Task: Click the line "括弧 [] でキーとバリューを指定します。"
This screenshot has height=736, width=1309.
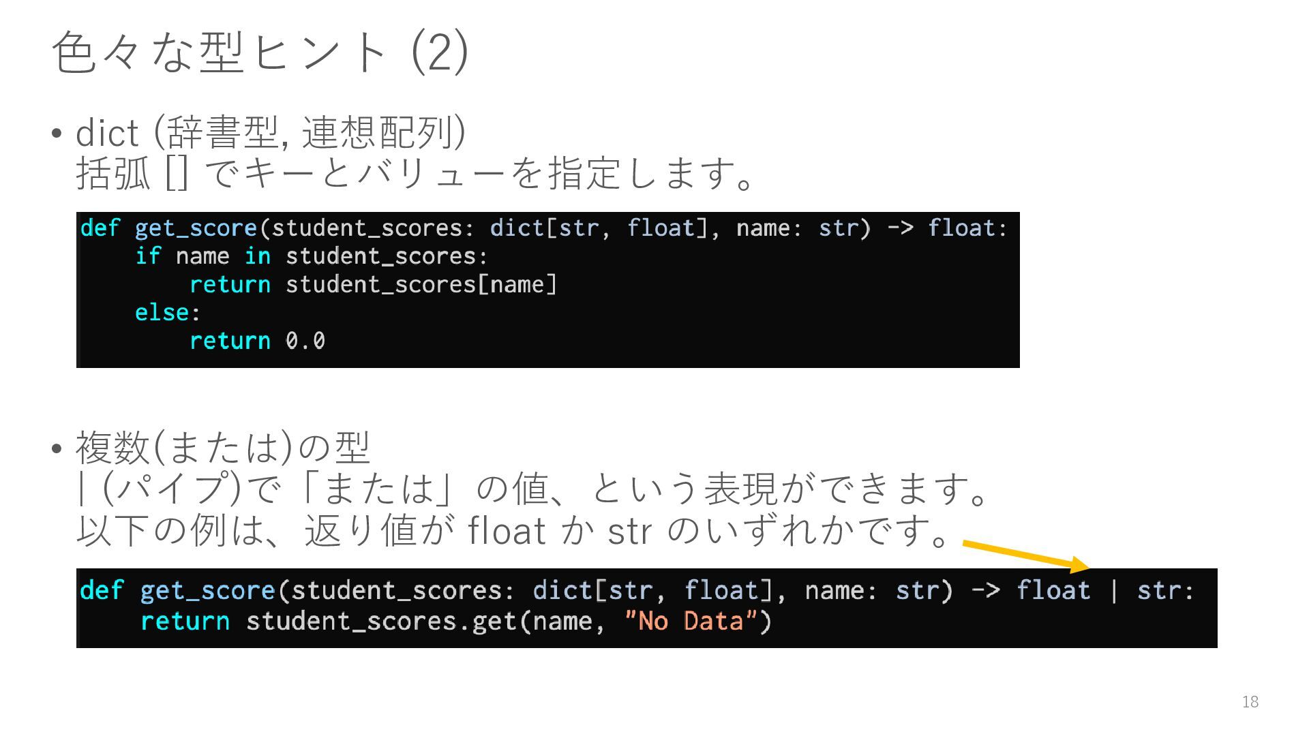Action: click(x=416, y=173)
